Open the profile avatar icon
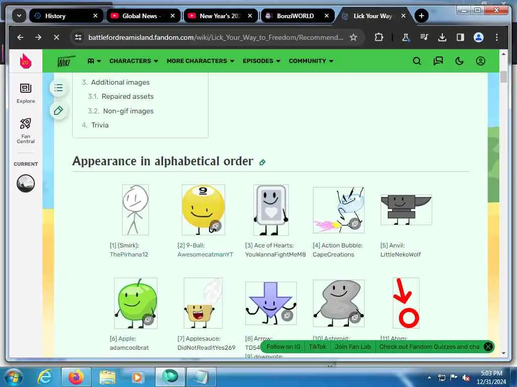This screenshot has height=387, width=517. (479, 37)
